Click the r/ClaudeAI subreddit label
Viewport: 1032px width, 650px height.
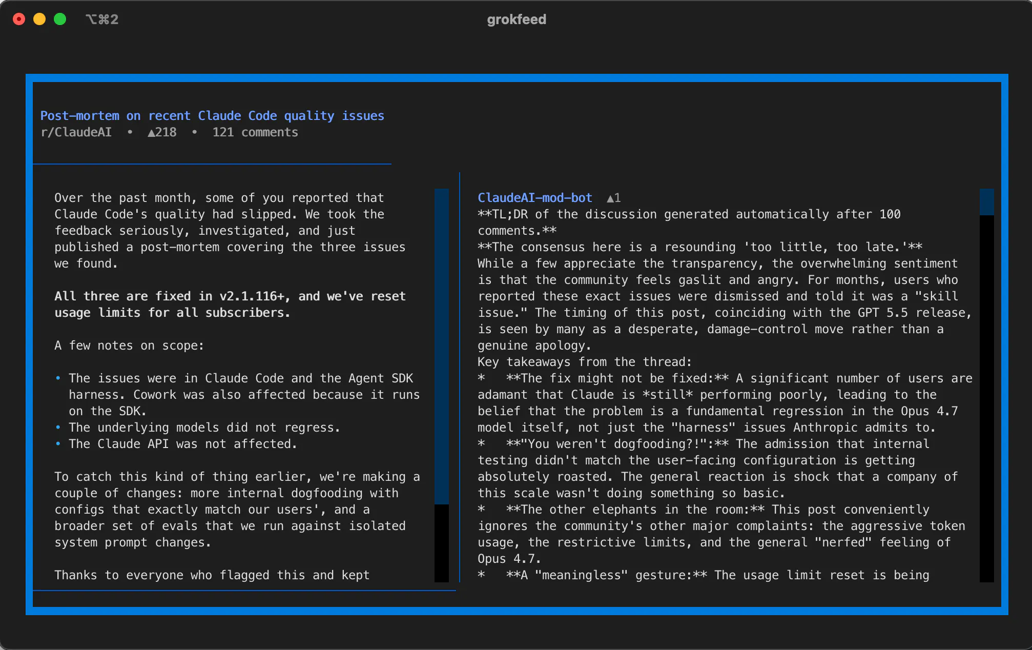pos(76,132)
